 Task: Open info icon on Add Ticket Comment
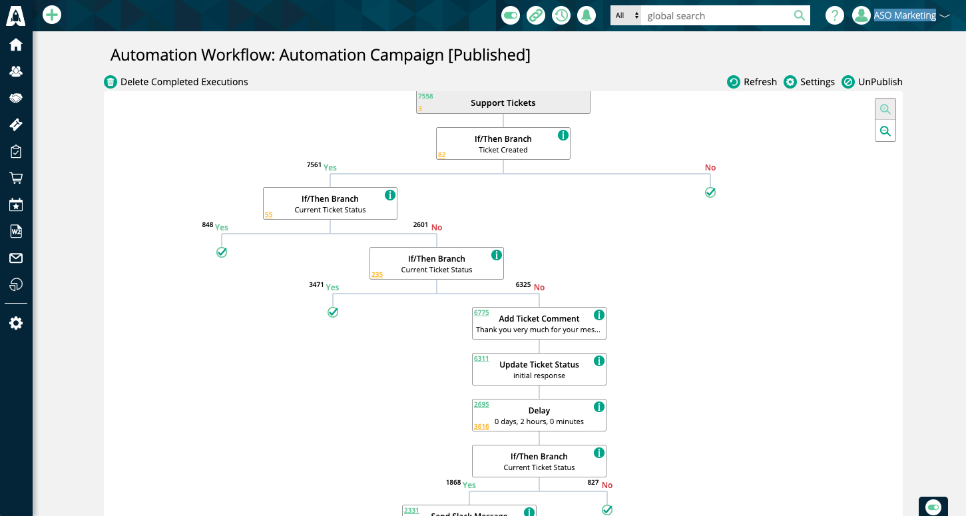(599, 315)
